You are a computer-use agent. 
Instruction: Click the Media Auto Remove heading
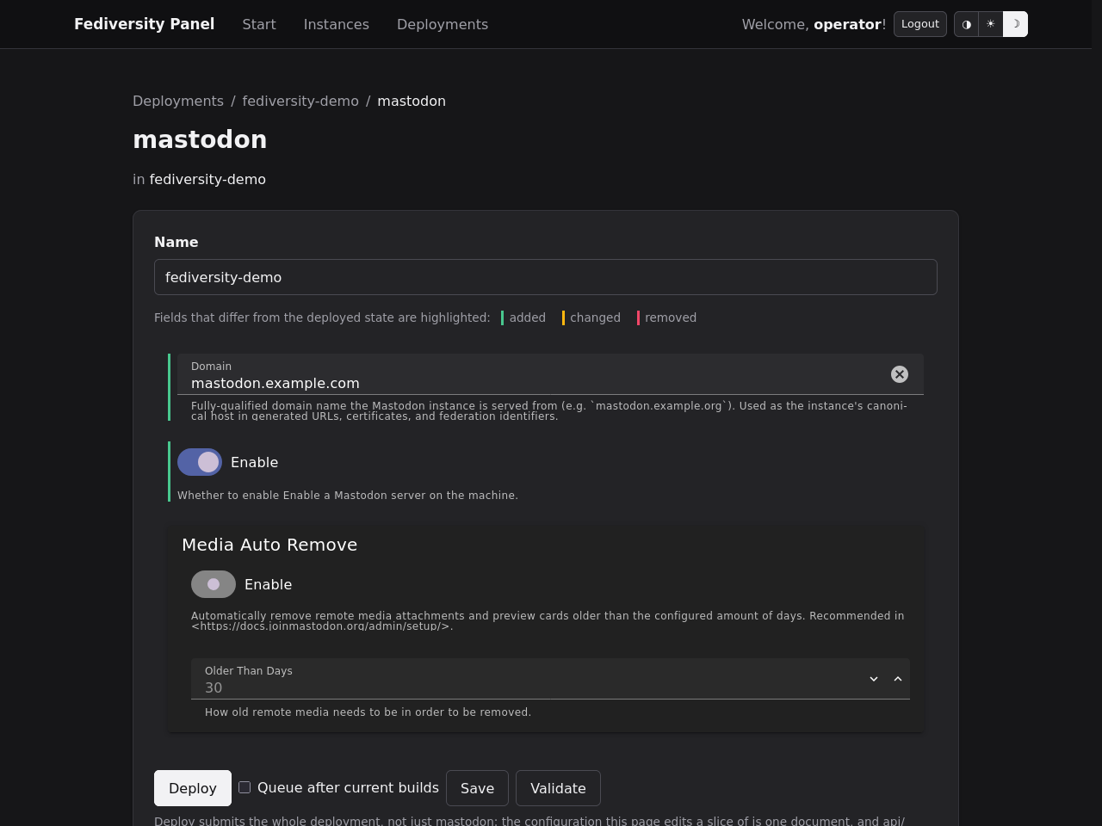click(x=269, y=545)
